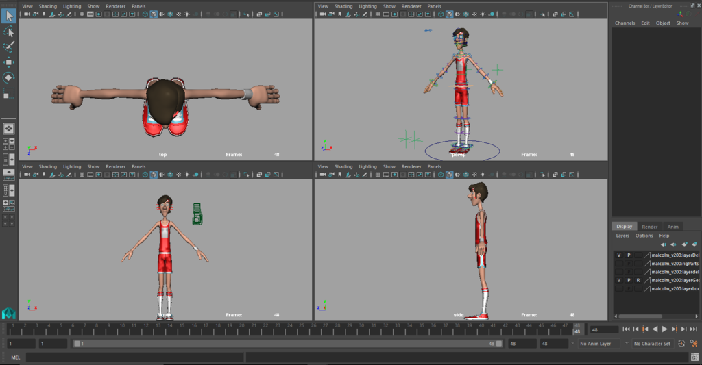Open Help menu in layer editor

click(664, 236)
